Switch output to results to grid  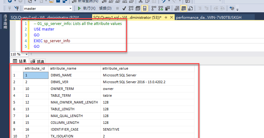pyautogui.click(x=184, y=8)
